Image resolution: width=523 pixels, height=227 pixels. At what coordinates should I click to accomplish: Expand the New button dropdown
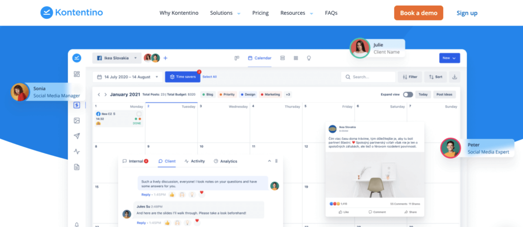(449, 58)
